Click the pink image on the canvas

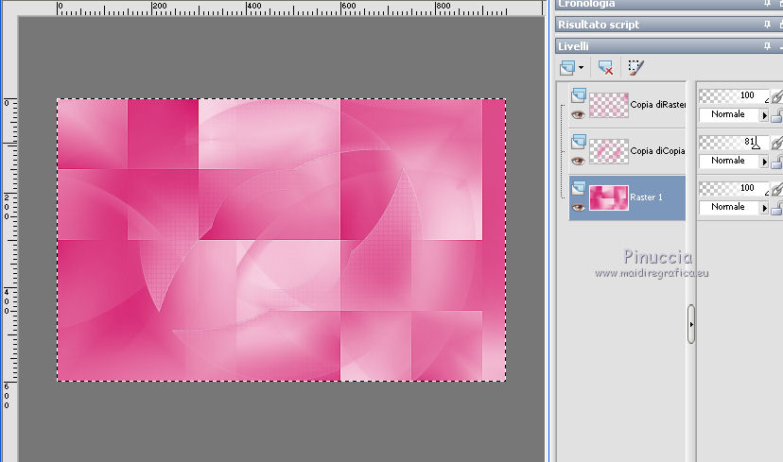[x=282, y=240]
